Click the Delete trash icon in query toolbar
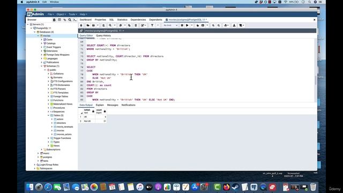The width and height of the screenshot is (343, 193). click(x=136, y=25)
